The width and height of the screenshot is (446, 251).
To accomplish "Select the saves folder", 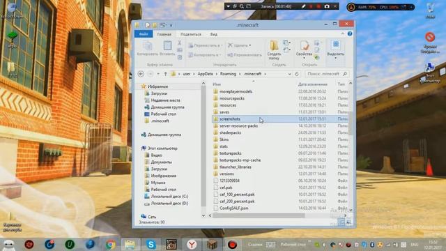I will [224, 112].
